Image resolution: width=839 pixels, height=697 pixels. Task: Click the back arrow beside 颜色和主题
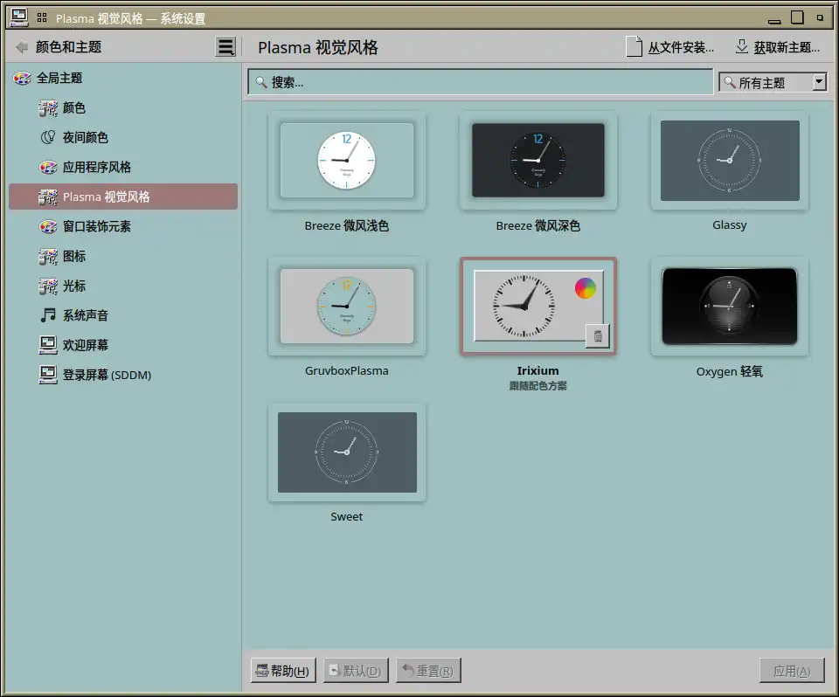point(22,47)
